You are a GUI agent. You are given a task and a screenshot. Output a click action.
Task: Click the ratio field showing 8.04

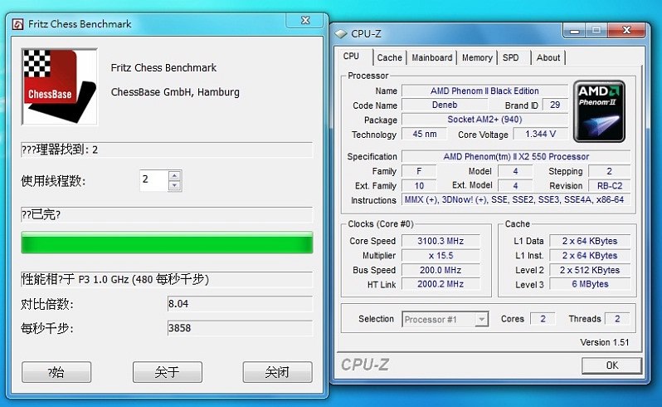click(240, 304)
